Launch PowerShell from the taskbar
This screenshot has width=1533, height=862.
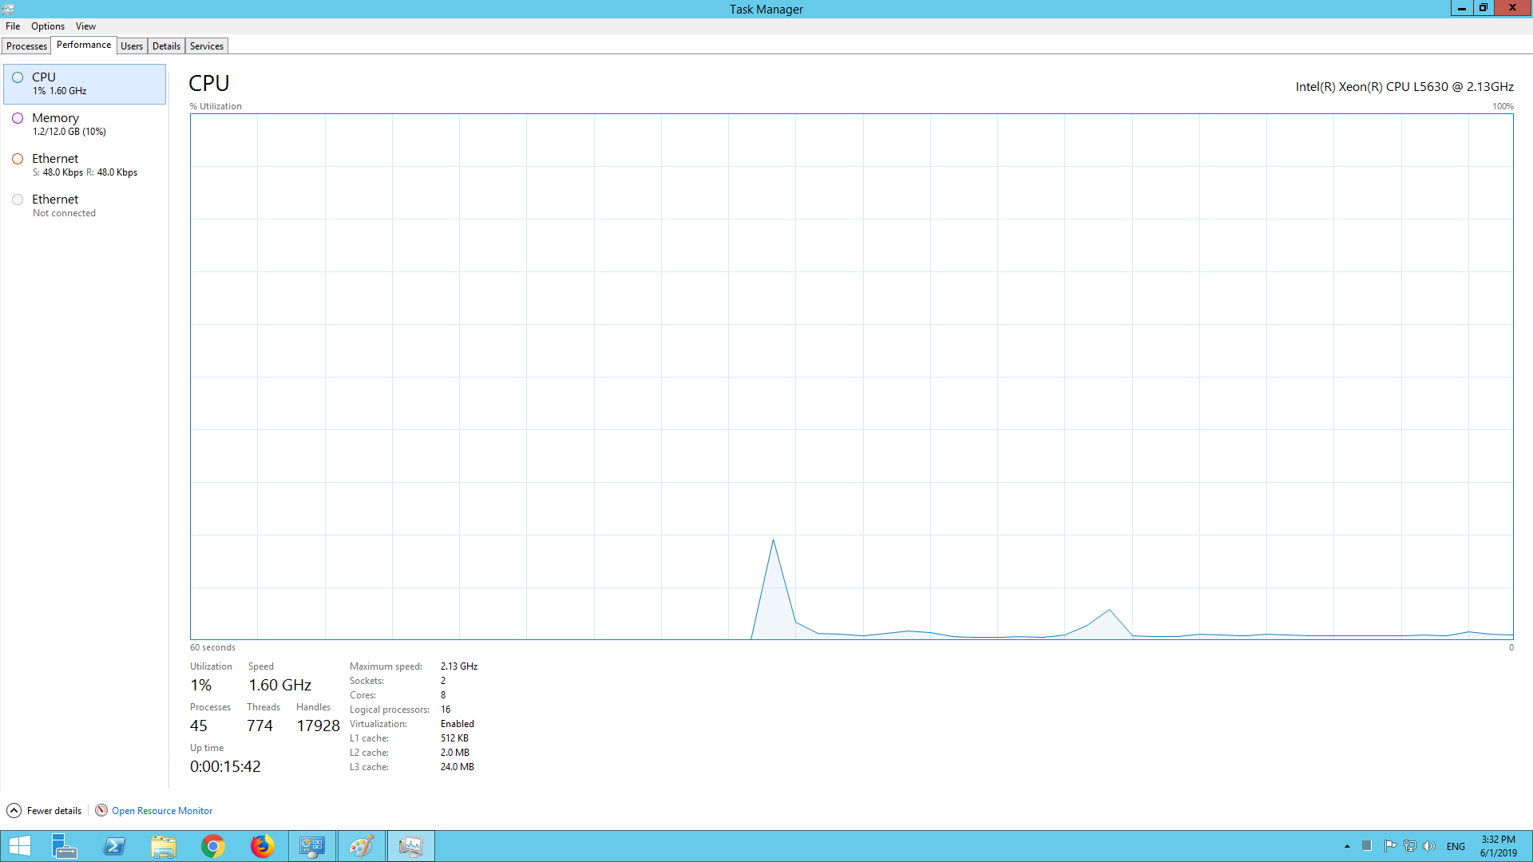(114, 846)
